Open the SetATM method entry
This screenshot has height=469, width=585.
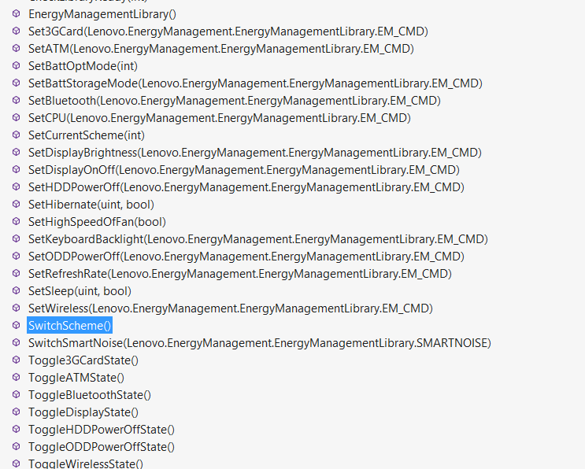[x=221, y=49]
